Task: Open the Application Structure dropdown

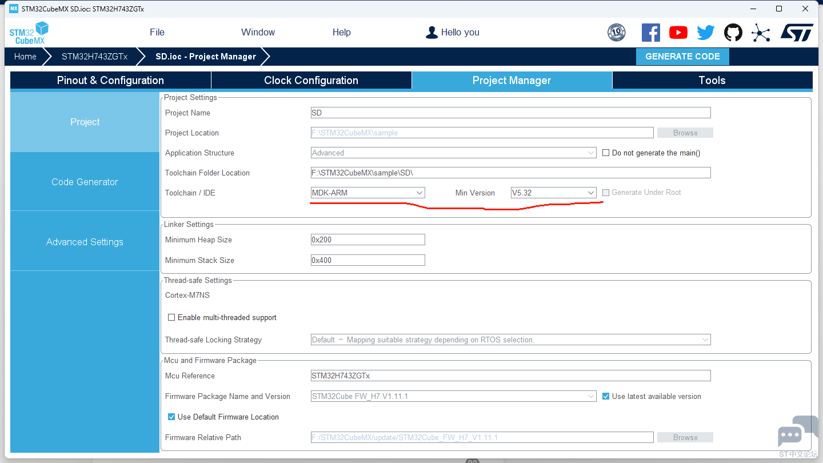Action: point(453,153)
